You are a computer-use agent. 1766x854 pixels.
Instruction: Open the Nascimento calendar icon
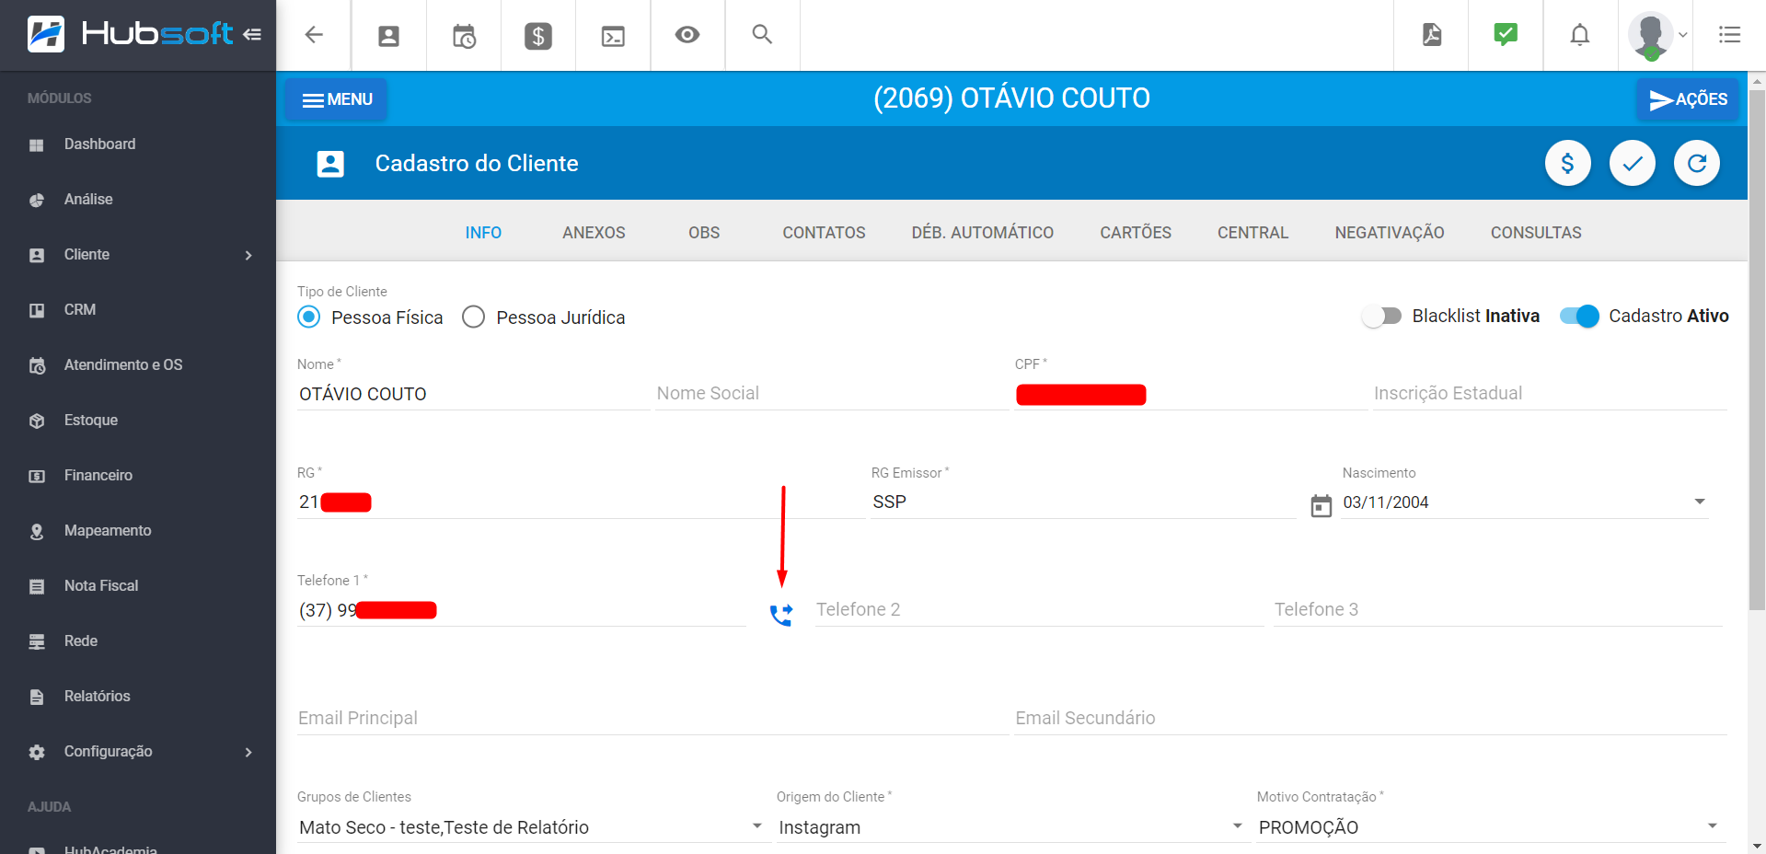coord(1322,506)
